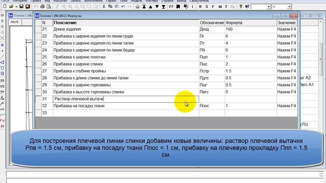Click designation cell "Пшг" in row 29
The height and width of the screenshot is (183, 326).
tap(212, 85)
